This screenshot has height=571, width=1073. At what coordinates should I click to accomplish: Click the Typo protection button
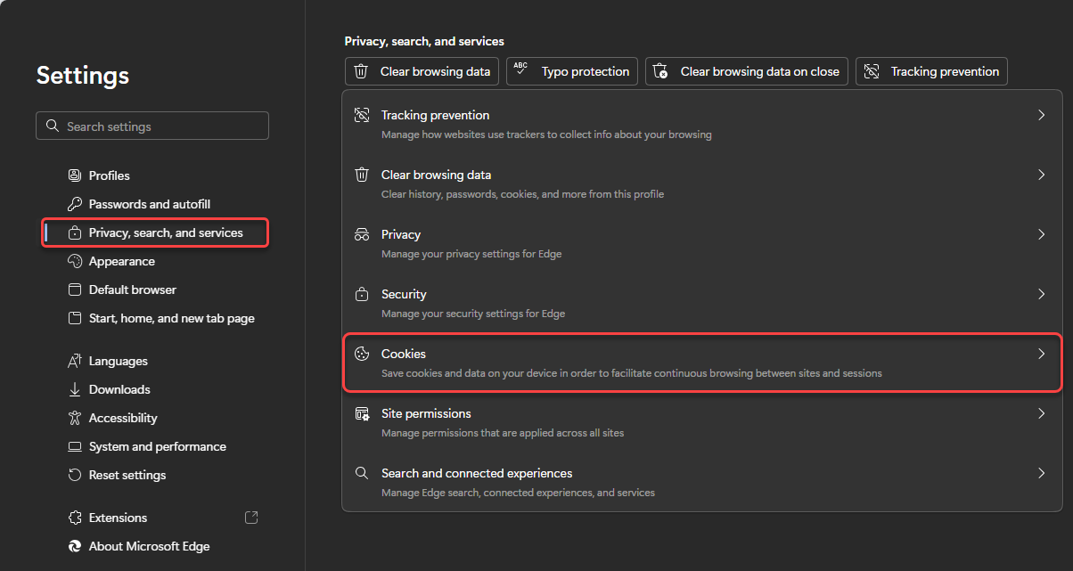(x=572, y=71)
